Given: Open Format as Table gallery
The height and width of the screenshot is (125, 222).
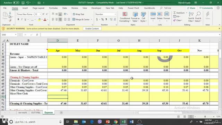Looking at the screenshot, I should click(135, 17).
